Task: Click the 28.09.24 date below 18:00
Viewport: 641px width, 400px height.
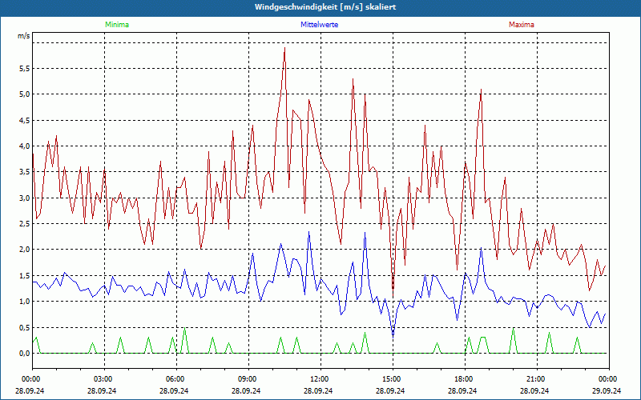Action: (462, 390)
